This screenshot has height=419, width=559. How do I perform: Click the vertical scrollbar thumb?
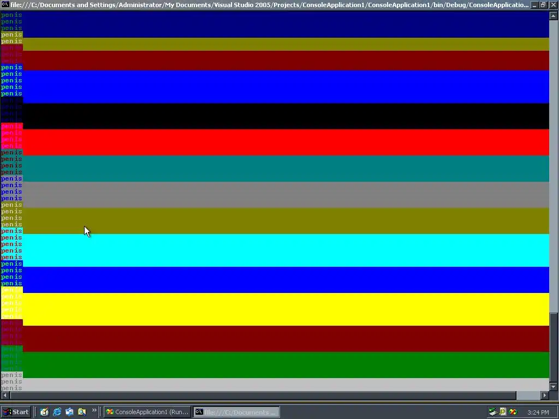[554, 348]
